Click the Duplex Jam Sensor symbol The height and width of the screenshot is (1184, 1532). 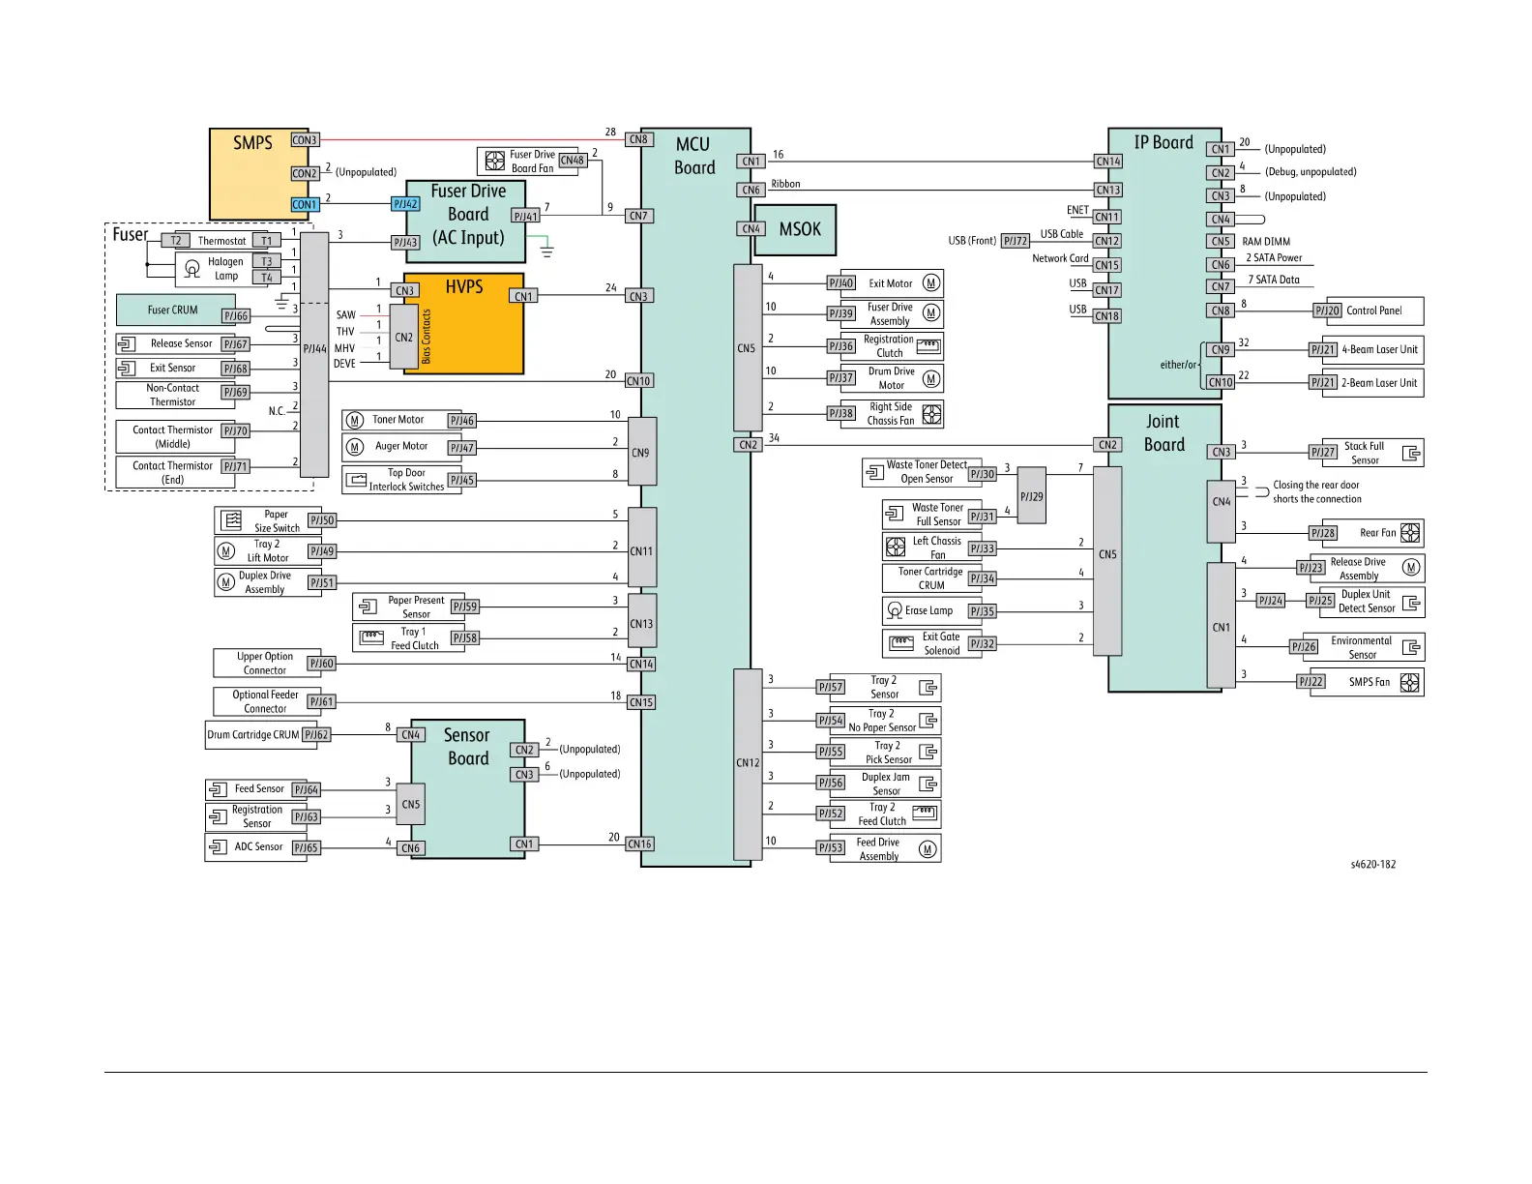click(928, 783)
